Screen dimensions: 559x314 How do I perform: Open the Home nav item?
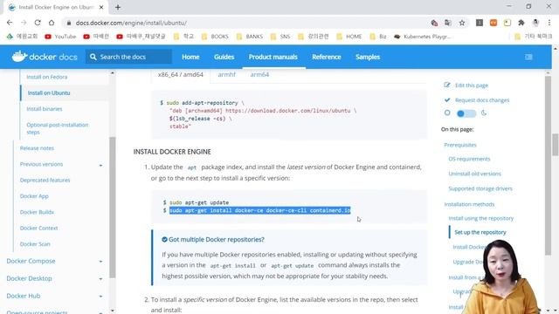pos(190,57)
